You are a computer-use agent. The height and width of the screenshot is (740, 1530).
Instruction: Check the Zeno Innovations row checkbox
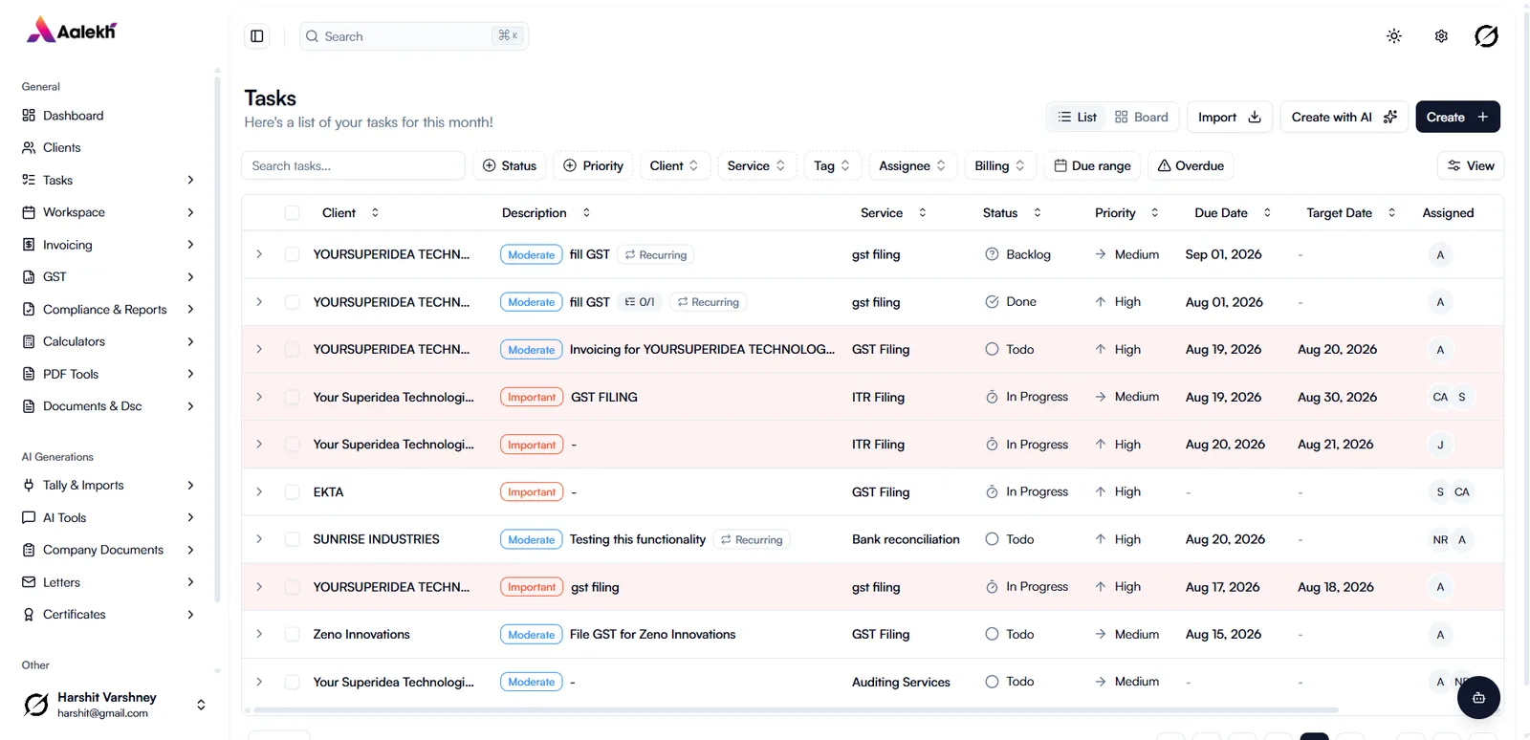pos(292,634)
